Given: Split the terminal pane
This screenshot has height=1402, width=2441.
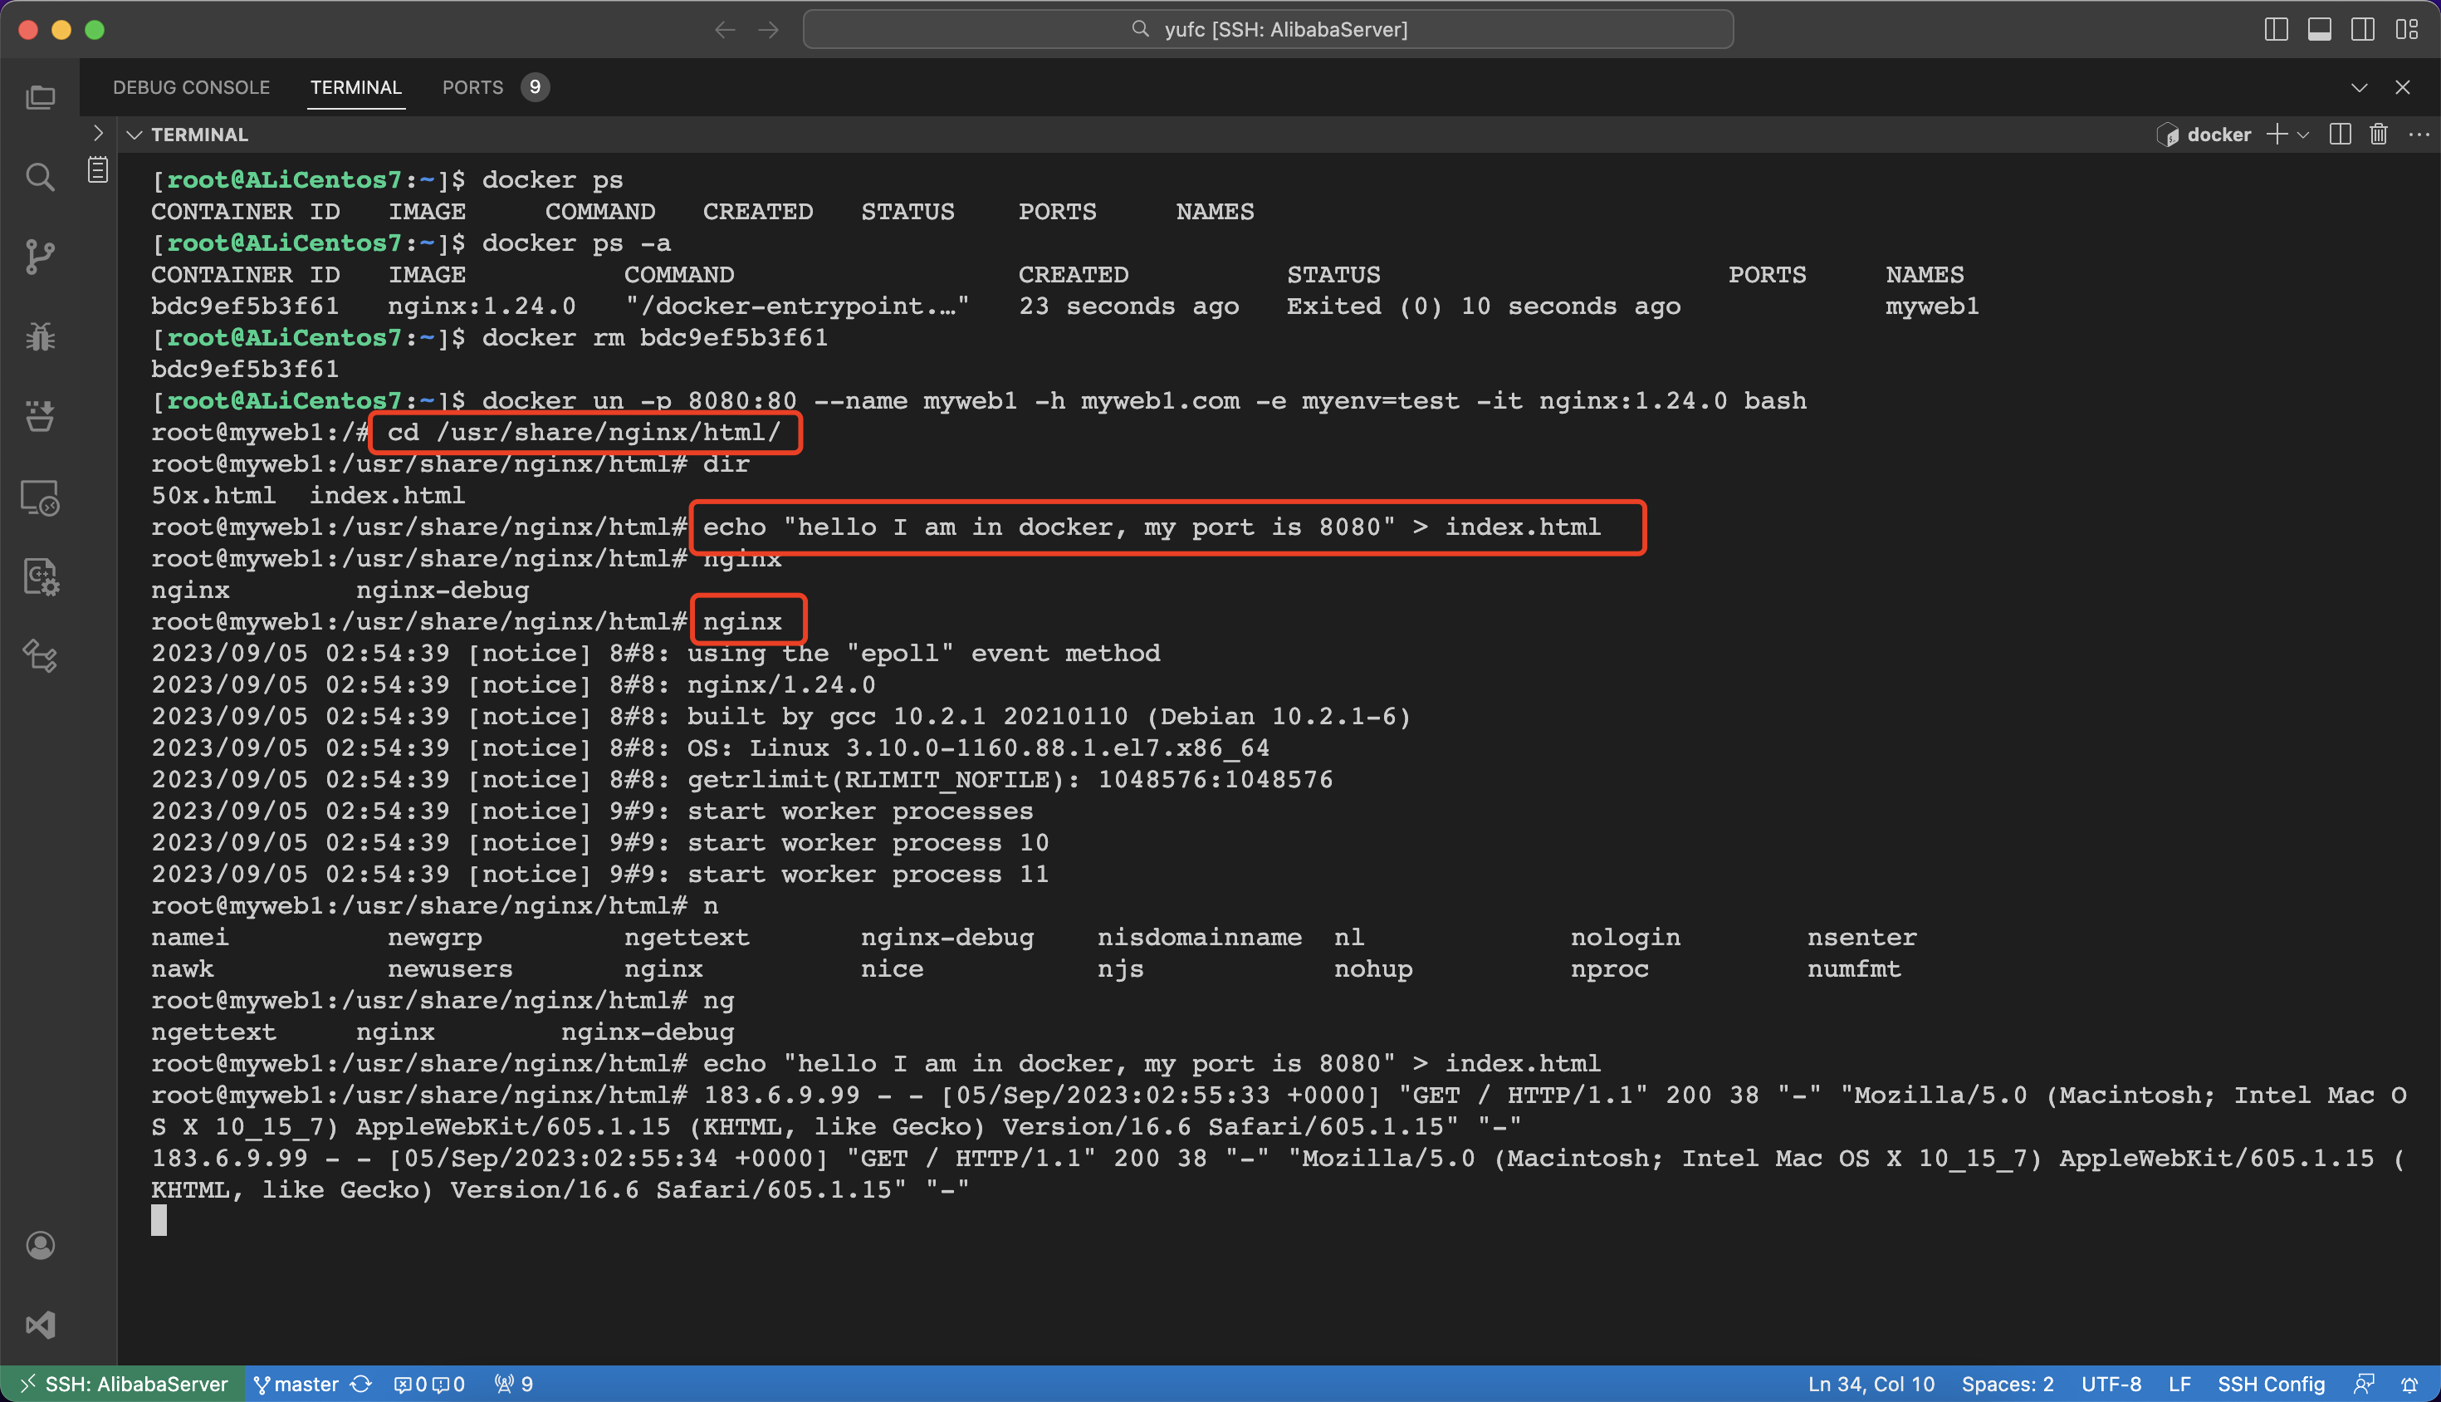Looking at the screenshot, I should click(2340, 135).
